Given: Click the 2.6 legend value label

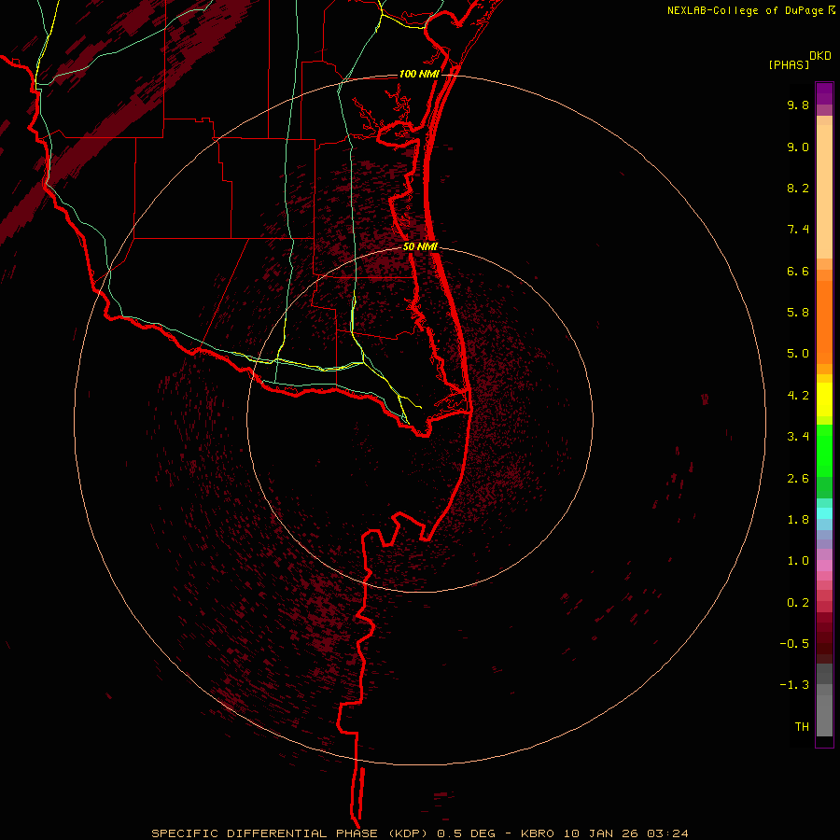Looking at the screenshot, I should click(798, 478).
